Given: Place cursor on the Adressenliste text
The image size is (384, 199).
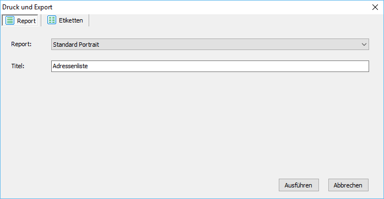Looking at the screenshot, I should (71, 66).
